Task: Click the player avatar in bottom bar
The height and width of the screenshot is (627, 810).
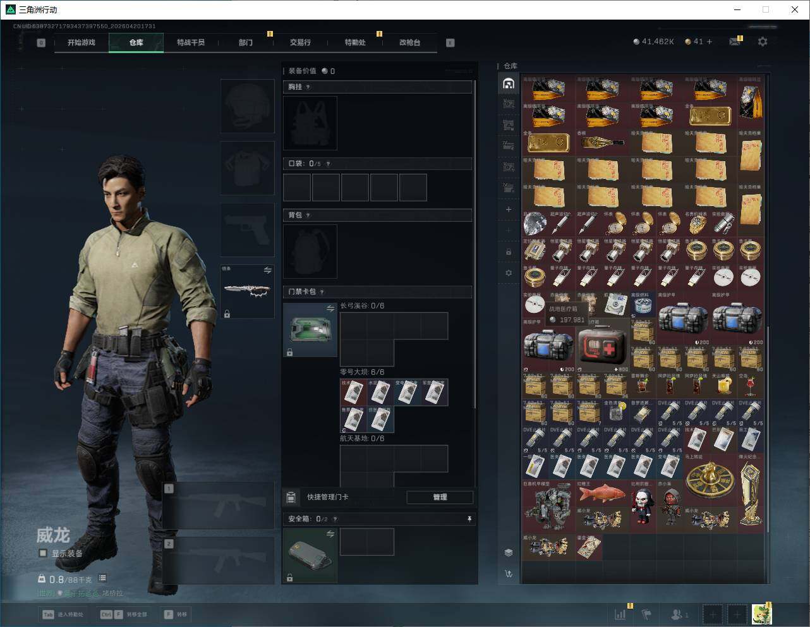Action: (x=761, y=614)
